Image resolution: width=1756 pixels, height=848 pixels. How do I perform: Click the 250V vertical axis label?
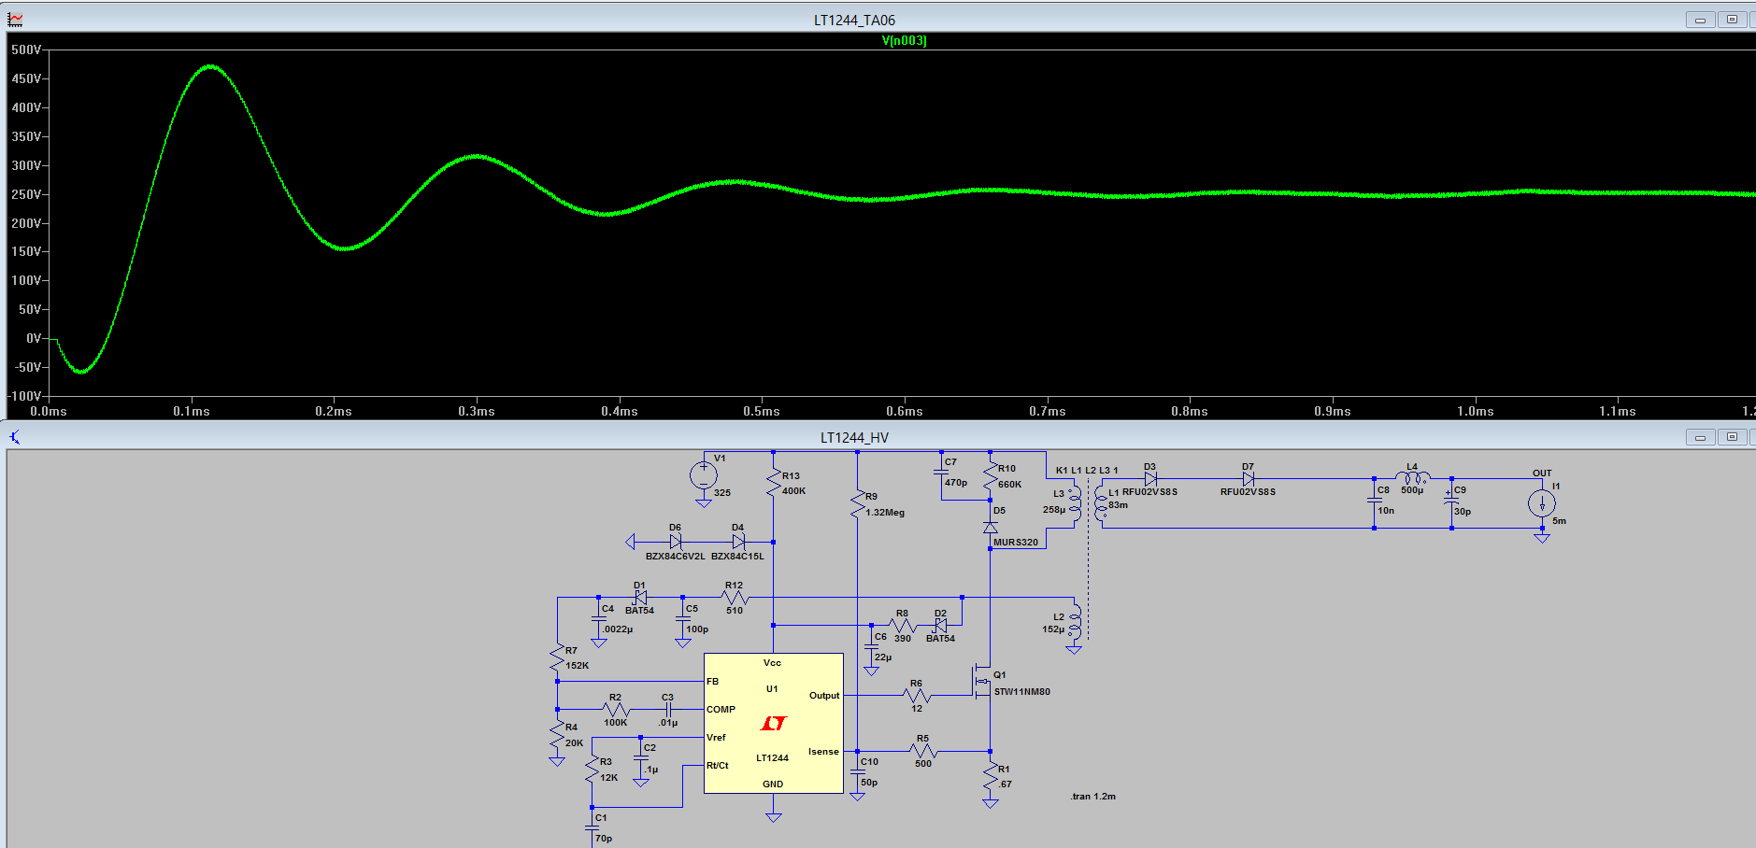[26, 194]
